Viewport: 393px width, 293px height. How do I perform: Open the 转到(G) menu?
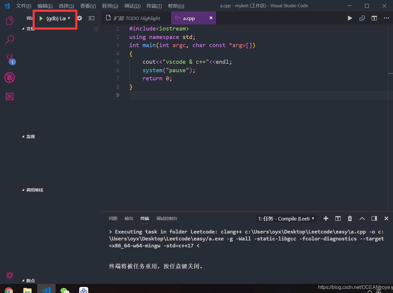tap(110, 6)
